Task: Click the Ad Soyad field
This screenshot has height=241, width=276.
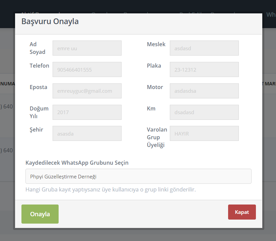Action: click(x=87, y=48)
